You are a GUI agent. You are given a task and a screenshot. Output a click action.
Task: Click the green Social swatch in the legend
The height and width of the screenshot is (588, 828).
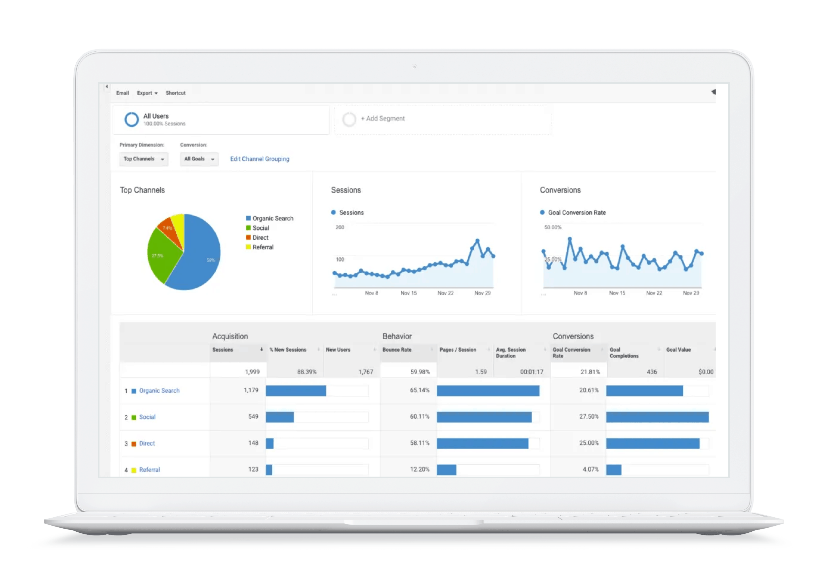point(248,228)
